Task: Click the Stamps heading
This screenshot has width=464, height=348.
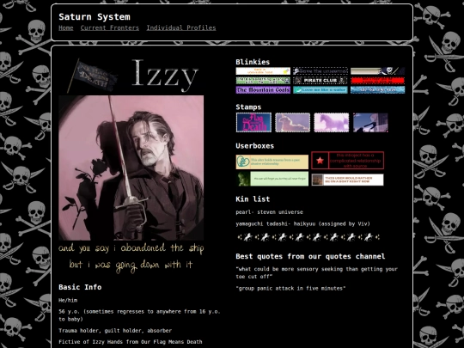Action: (248, 107)
